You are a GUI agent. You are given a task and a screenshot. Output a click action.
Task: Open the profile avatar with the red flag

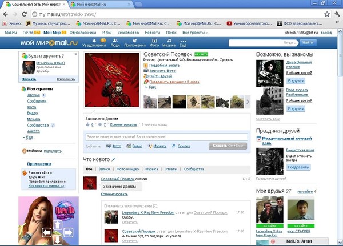coord(112,80)
